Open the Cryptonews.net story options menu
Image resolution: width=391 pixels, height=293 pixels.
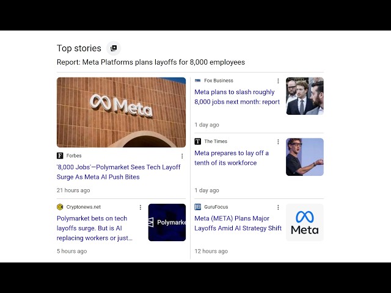pos(141,208)
